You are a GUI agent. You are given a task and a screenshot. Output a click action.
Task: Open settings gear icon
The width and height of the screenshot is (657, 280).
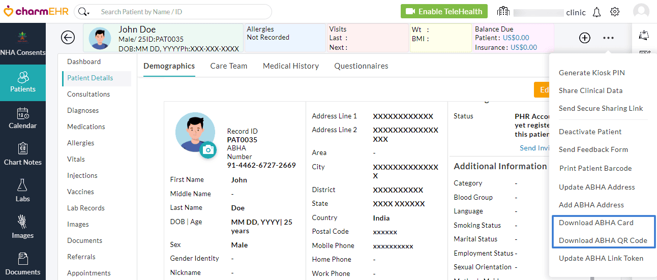pyautogui.click(x=615, y=12)
